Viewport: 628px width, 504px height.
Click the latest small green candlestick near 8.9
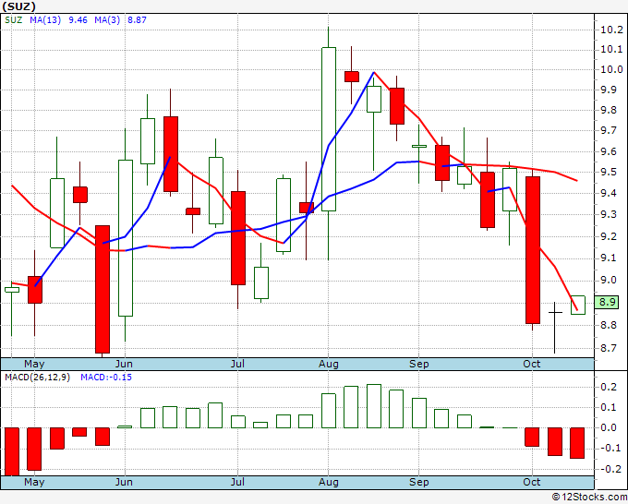click(578, 305)
